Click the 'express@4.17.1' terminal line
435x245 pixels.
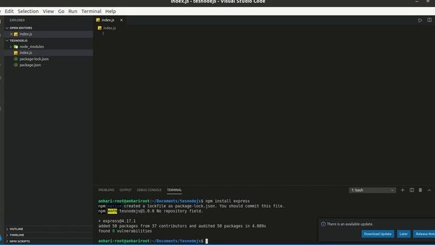point(117,221)
